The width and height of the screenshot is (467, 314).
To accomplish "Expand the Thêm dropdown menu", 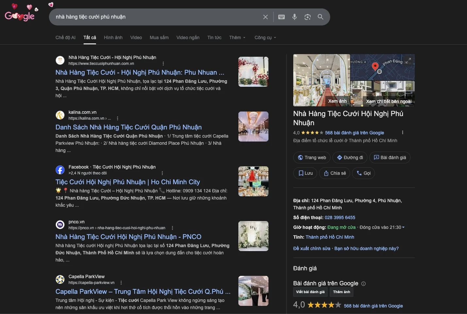I will [237, 37].
